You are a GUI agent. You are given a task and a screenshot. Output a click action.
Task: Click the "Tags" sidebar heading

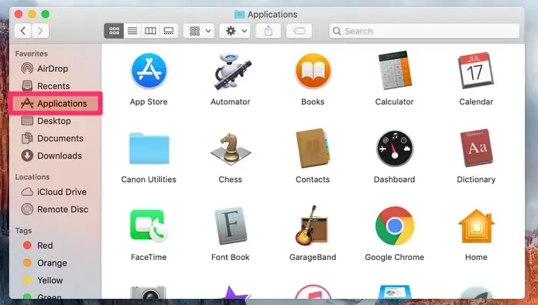coord(23,231)
